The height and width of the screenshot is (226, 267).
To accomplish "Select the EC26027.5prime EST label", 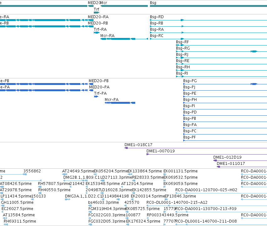I will click(x=17, y=209).
